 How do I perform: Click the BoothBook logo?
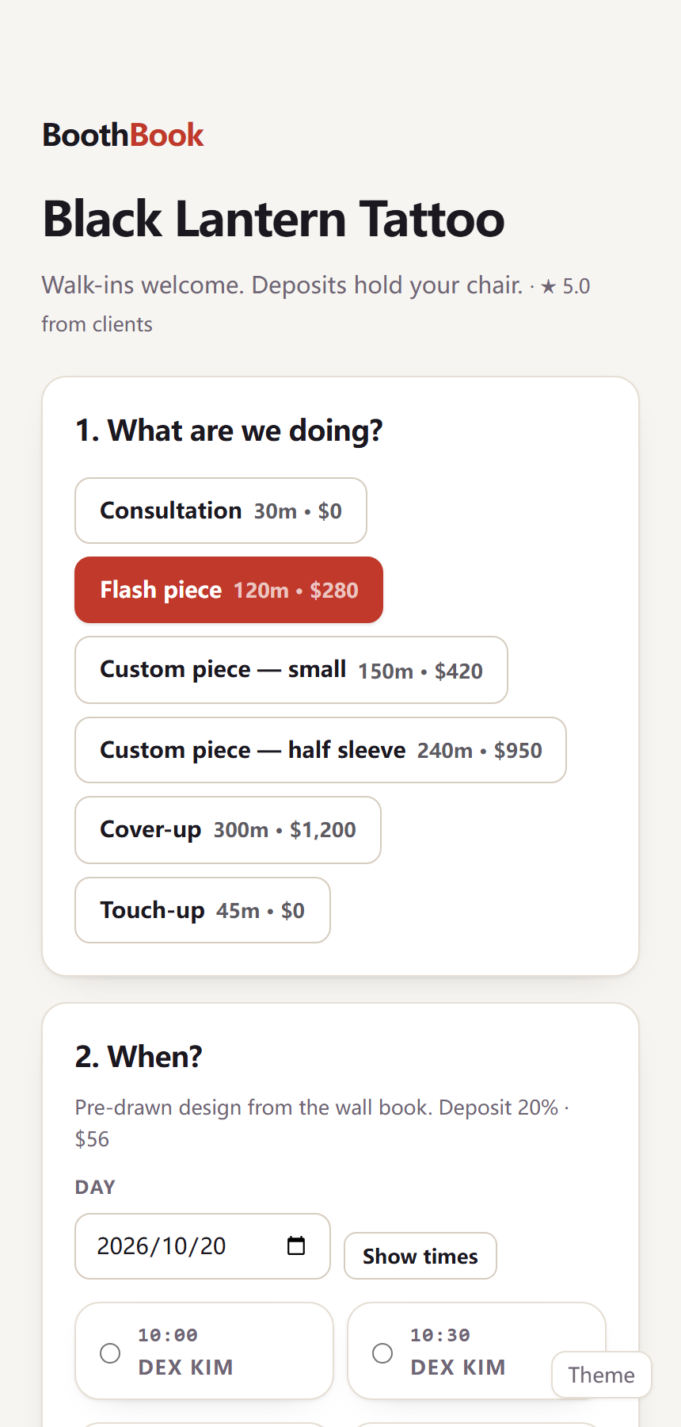(x=123, y=135)
